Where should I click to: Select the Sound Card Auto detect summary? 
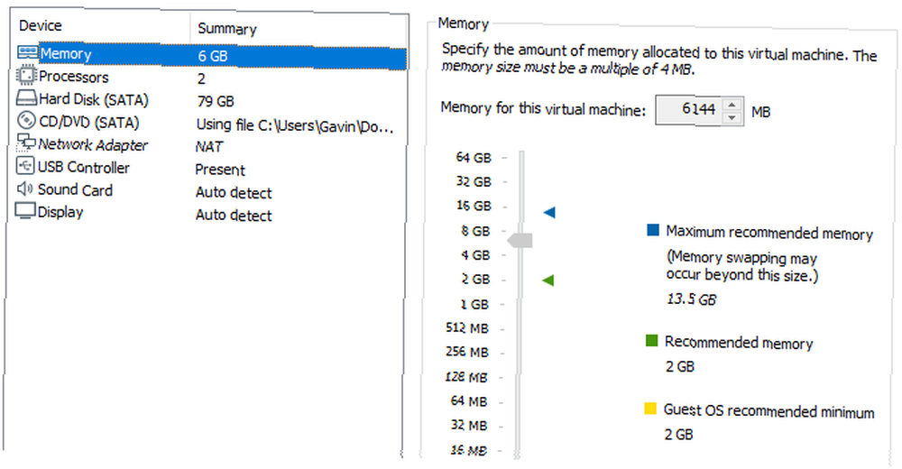234,192
